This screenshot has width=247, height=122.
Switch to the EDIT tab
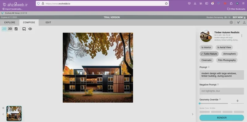coord(48,22)
